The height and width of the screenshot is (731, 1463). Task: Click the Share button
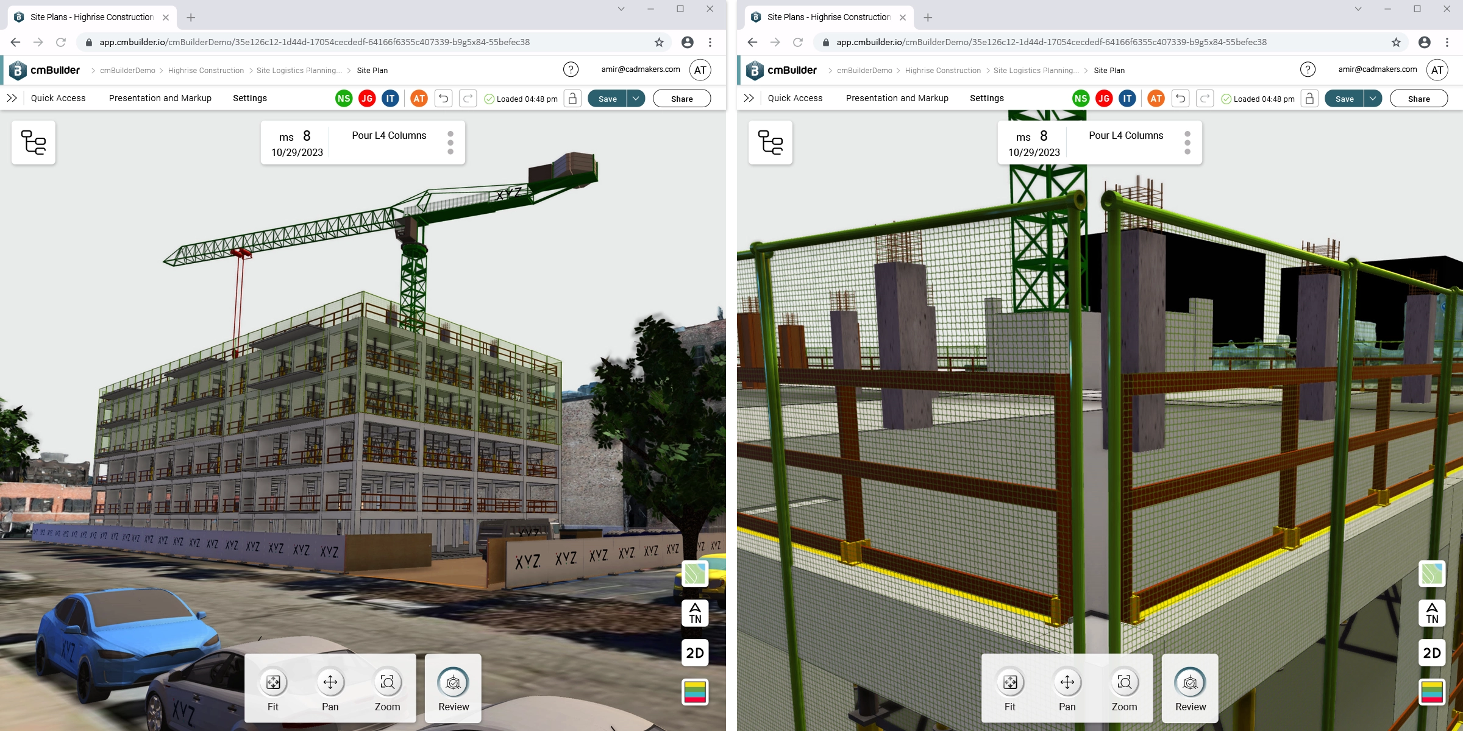click(682, 98)
